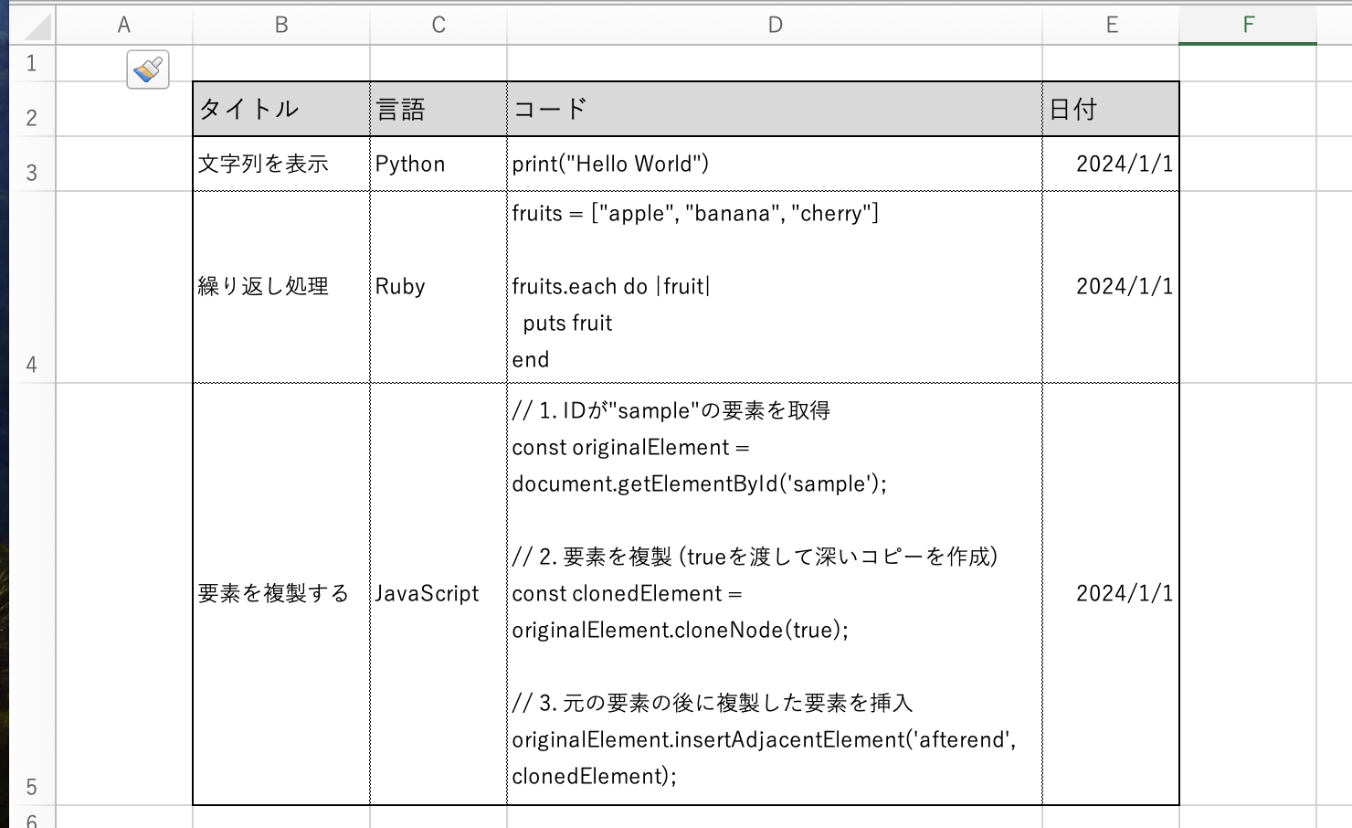Select column D header
The width and height of the screenshot is (1352, 828).
coord(774,24)
